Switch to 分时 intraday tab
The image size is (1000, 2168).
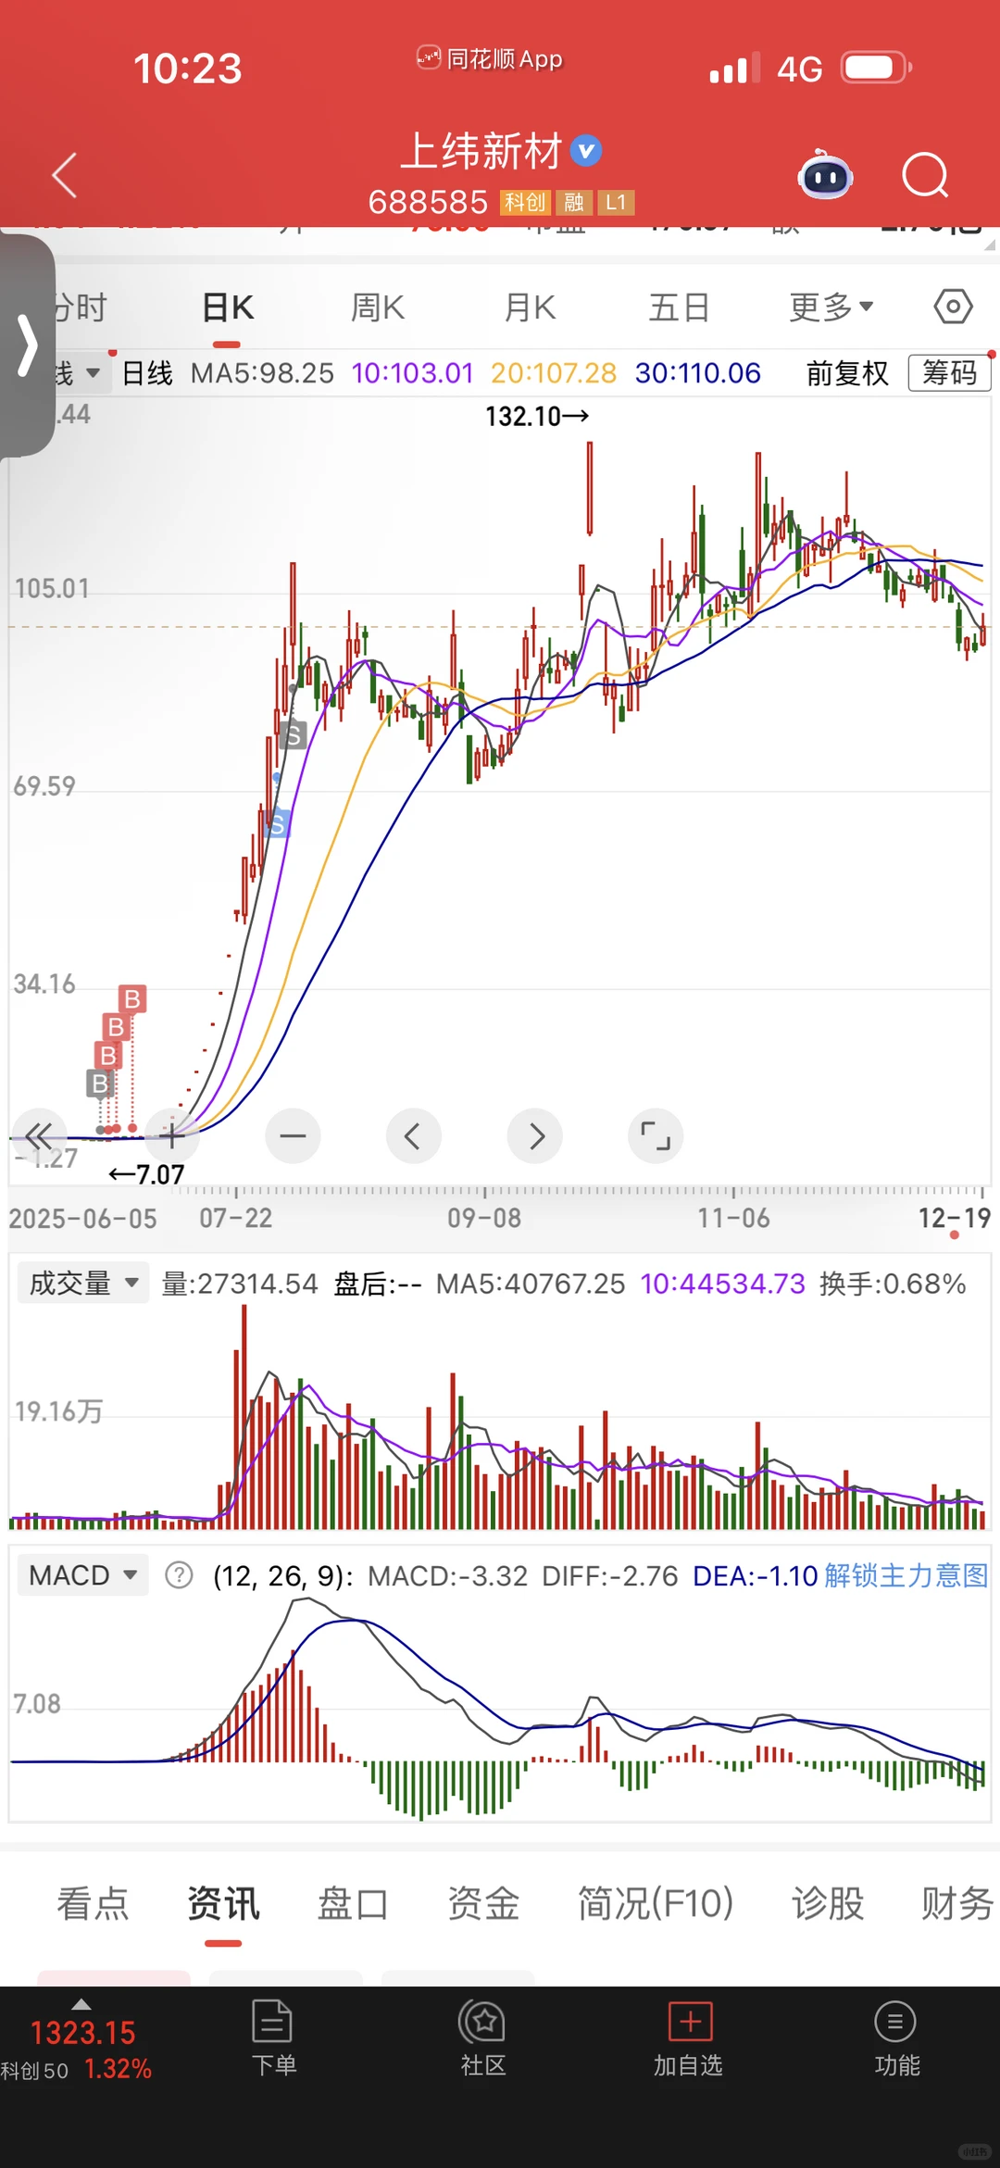(x=81, y=307)
